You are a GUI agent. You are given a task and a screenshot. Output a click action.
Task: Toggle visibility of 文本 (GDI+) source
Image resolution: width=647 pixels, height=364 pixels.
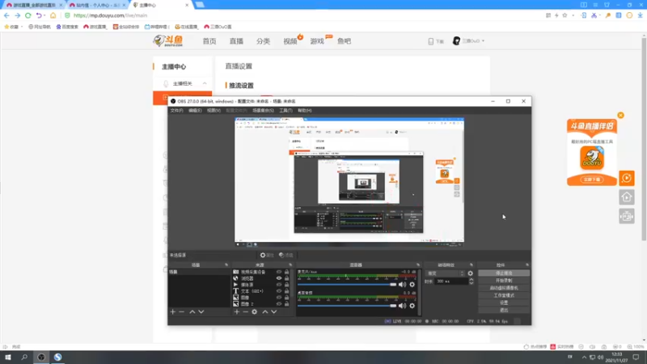pos(279,291)
